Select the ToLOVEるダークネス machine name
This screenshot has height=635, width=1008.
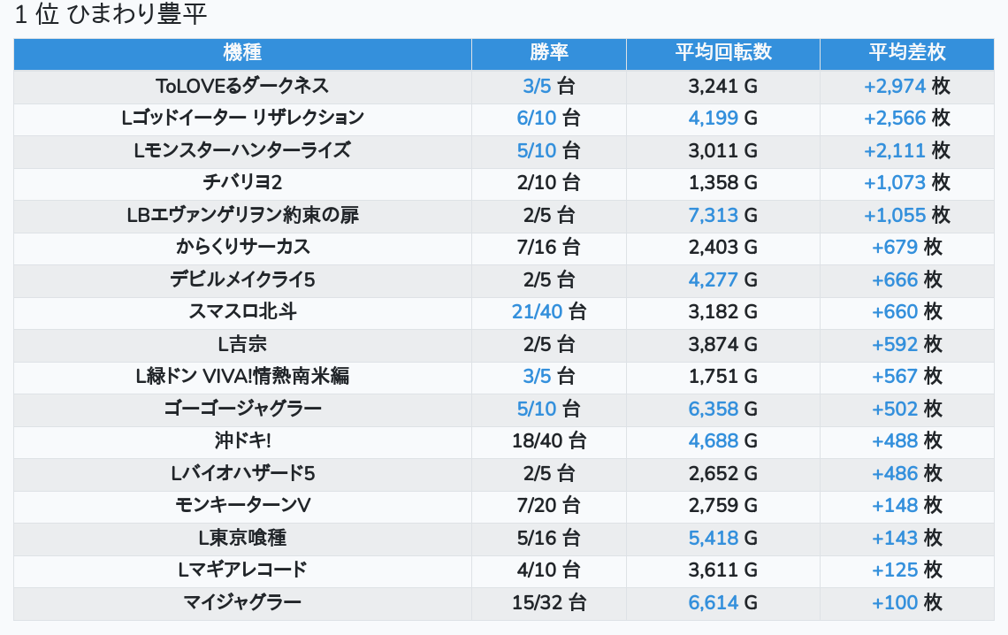pyautogui.click(x=242, y=86)
